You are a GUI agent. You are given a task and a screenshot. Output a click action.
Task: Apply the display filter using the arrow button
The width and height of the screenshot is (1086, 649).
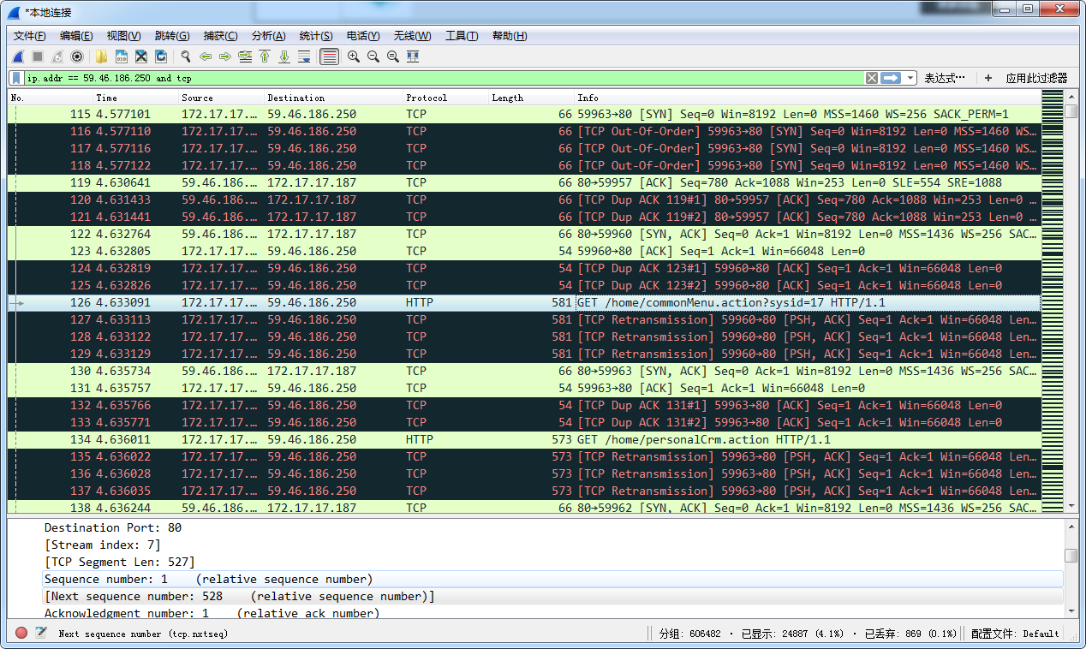pos(891,78)
